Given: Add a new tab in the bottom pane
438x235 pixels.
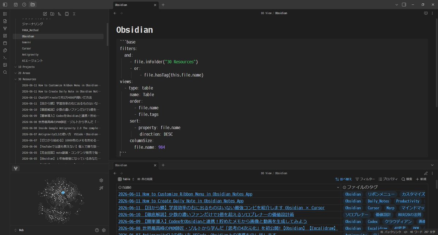Looking at the screenshot, I should [x=163, y=165].
